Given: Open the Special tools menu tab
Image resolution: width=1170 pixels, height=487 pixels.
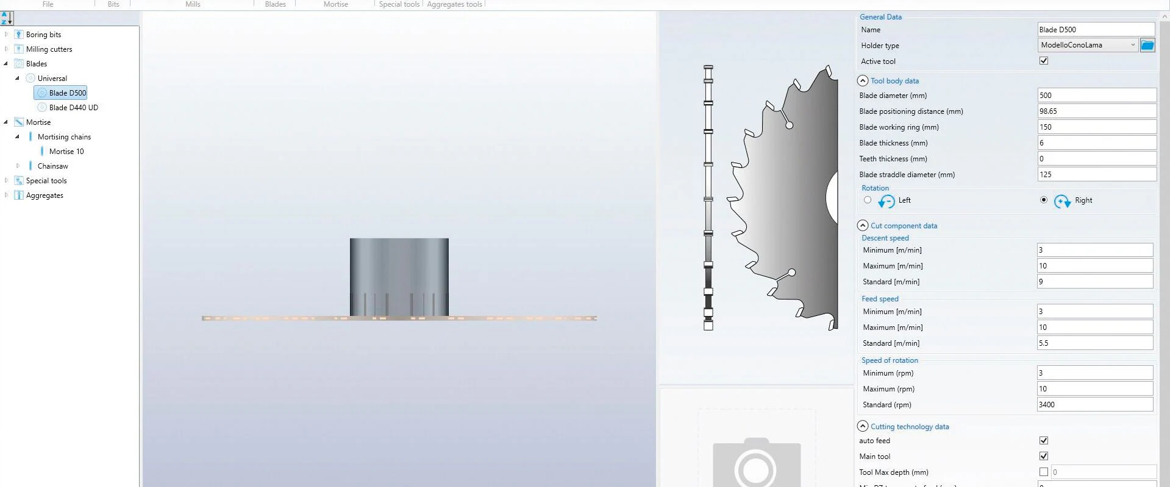Looking at the screenshot, I should pyautogui.click(x=399, y=4).
